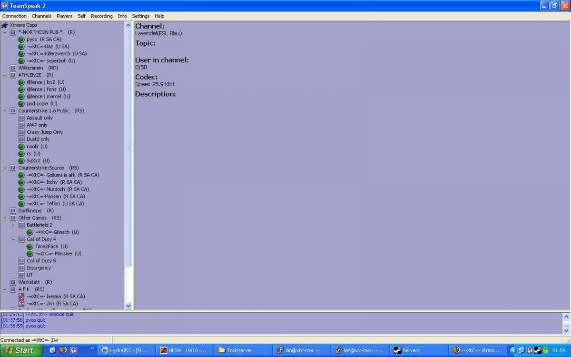Click the Firefox quick launch icon

coord(63,350)
